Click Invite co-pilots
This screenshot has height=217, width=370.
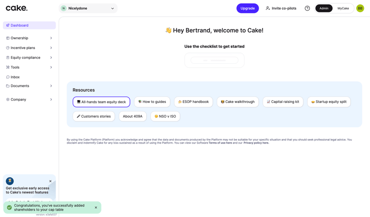pyautogui.click(x=281, y=8)
